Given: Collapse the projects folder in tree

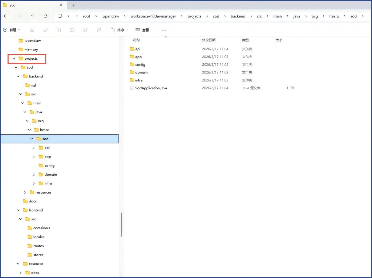Looking at the screenshot, I should point(14,59).
